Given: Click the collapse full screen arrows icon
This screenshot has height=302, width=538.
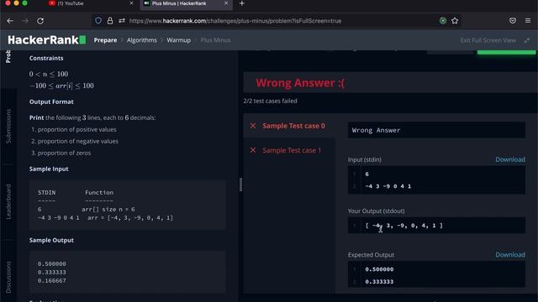Looking at the screenshot, I should pos(527,40).
